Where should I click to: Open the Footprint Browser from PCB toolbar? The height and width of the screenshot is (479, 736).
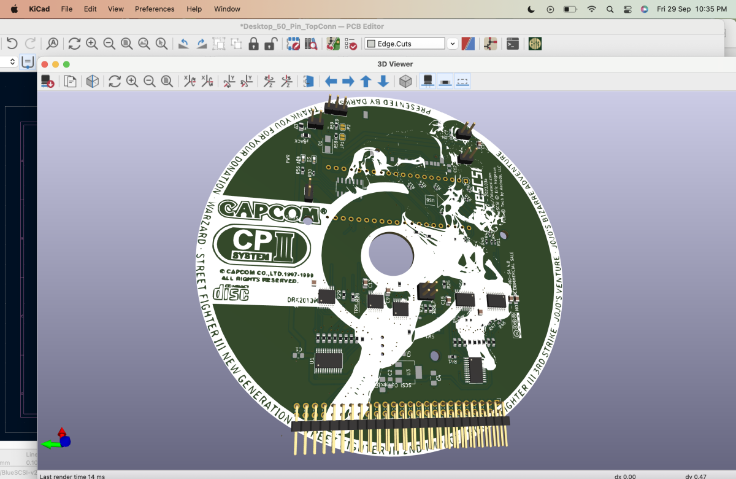click(311, 44)
